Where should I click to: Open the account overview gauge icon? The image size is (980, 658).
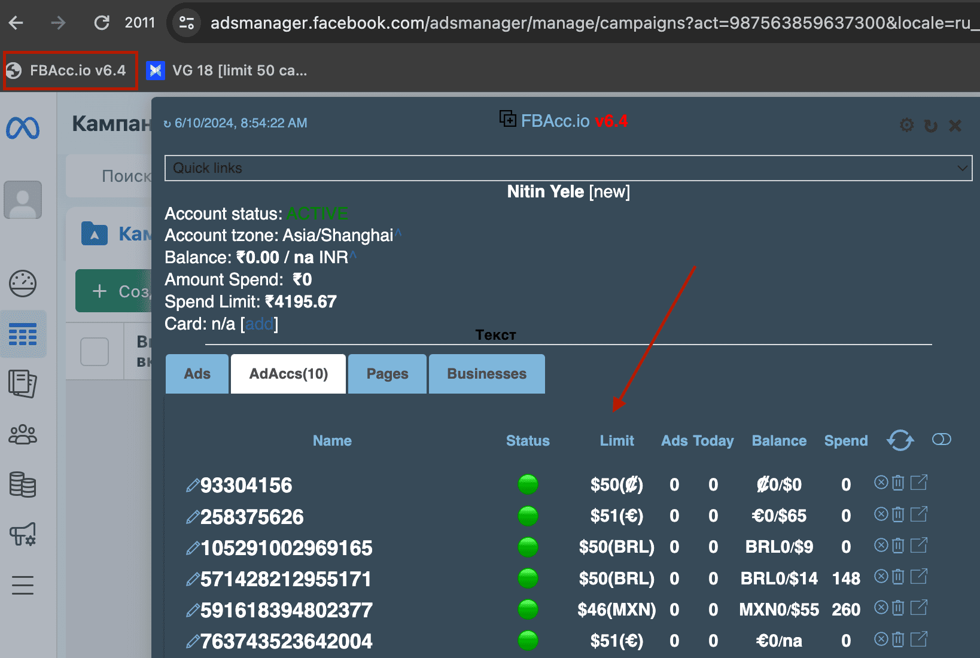pyautogui.click(x=23, y=284)
